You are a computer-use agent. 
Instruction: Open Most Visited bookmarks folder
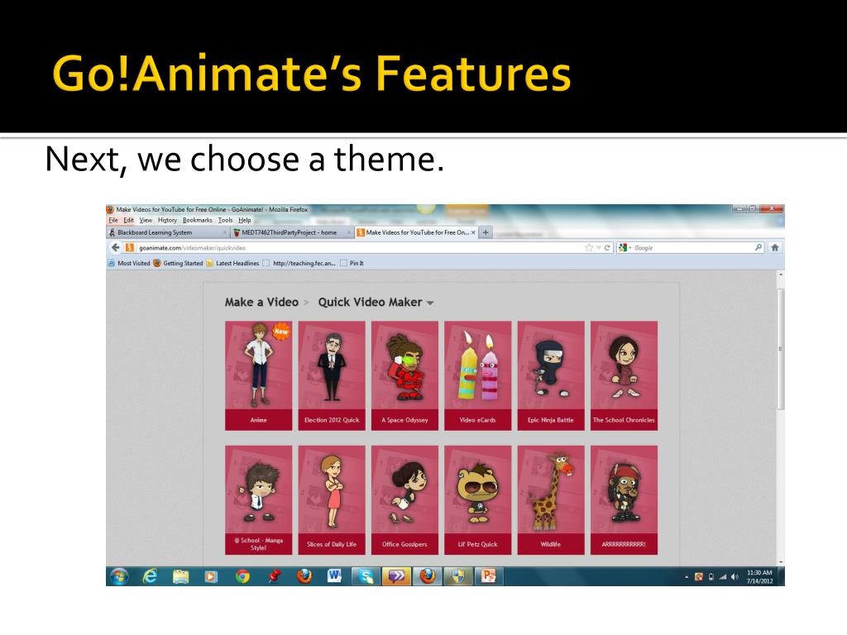128,263
